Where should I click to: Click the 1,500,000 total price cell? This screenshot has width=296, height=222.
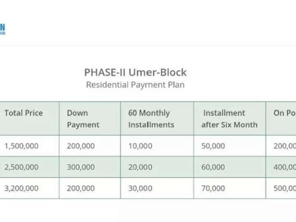[21, 146]
